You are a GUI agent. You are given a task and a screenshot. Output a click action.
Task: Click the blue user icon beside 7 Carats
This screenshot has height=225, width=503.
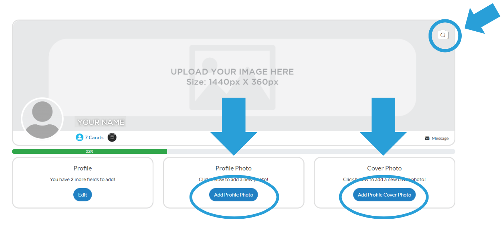click(x=79, y=137)
